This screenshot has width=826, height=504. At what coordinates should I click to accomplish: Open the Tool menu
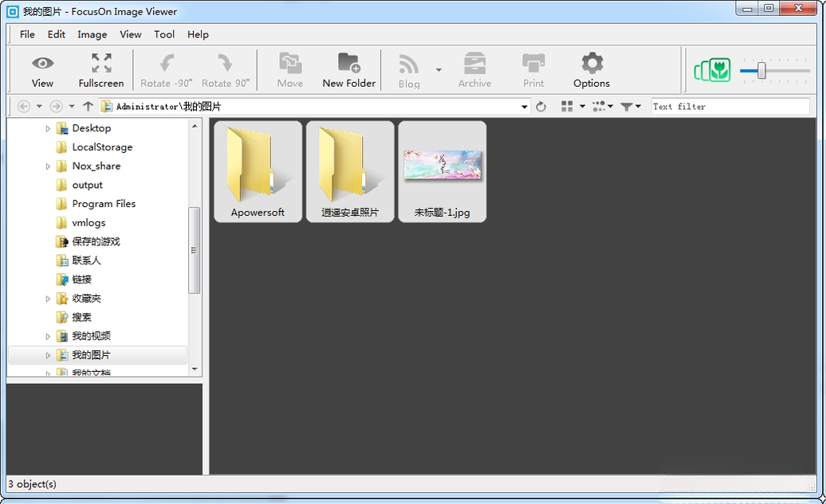click(163, 34)
